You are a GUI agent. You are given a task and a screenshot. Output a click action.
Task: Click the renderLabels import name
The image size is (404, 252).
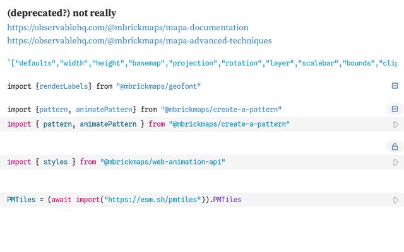(x=64, y=86)
